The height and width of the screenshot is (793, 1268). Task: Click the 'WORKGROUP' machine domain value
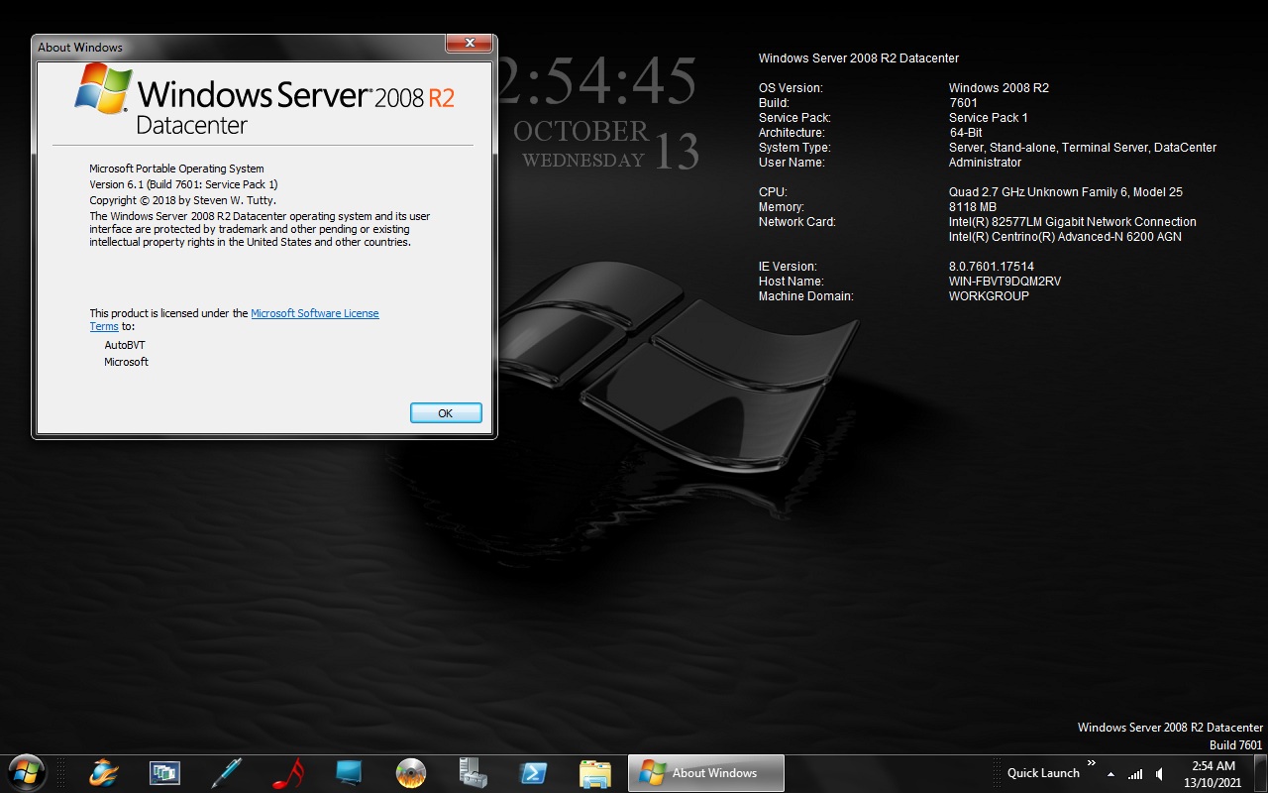coord(989,296)
